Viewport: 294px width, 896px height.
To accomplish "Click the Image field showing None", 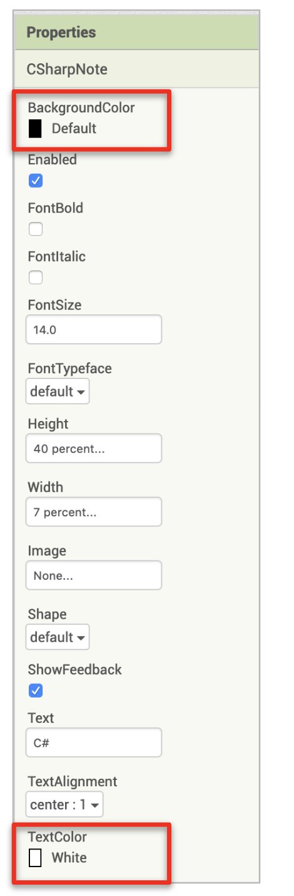I will (94, 575).
